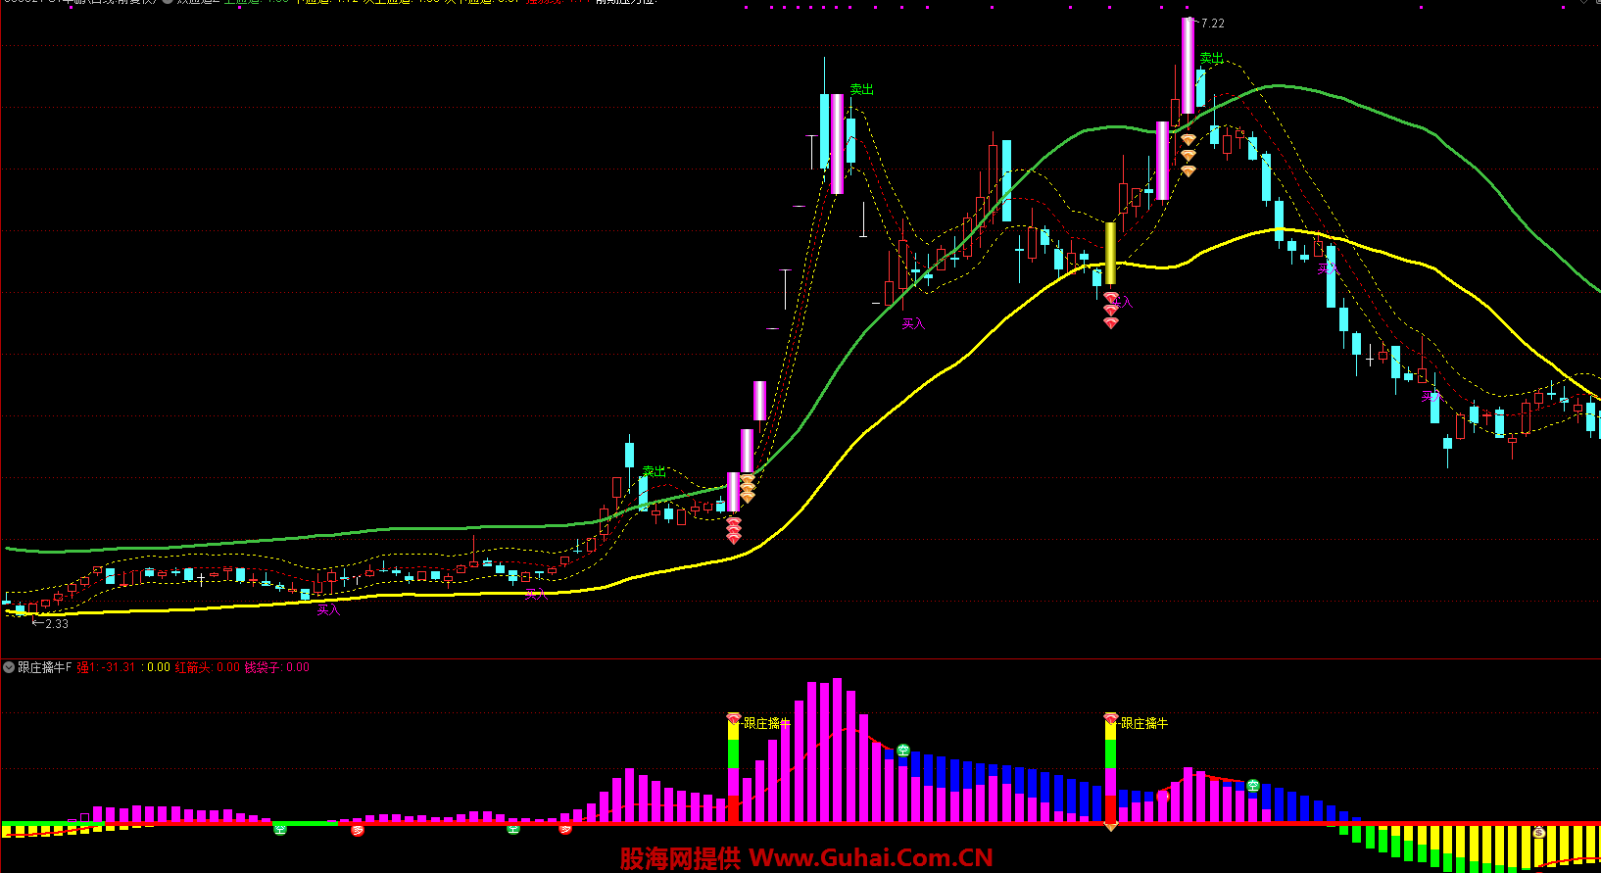Click the second 跟庄擒牛 signal label

(x=1144, y=723)
